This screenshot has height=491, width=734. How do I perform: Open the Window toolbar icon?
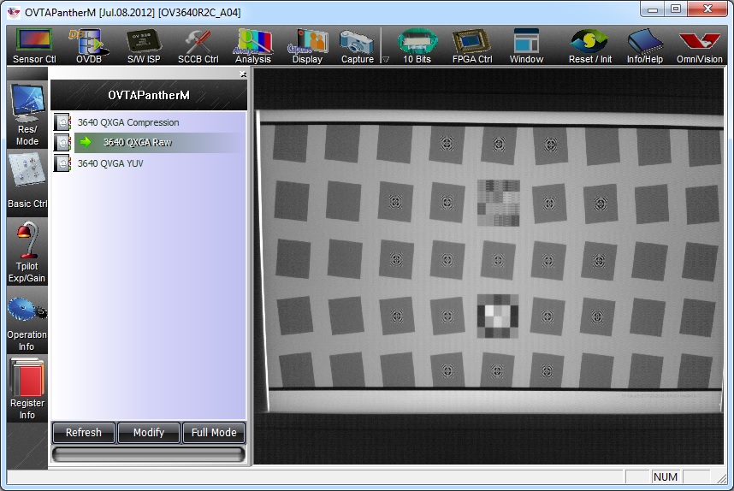(x=526, y=46)
